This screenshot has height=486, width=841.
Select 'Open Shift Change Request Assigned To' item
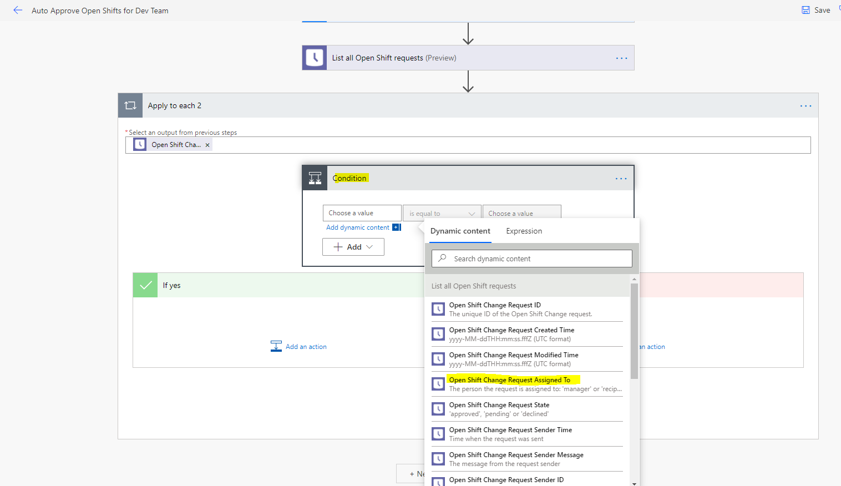(510, 379)
